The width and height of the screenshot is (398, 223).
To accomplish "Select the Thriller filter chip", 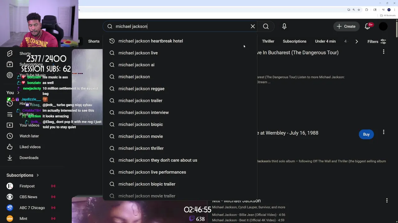I will click(x=268, y=41).
